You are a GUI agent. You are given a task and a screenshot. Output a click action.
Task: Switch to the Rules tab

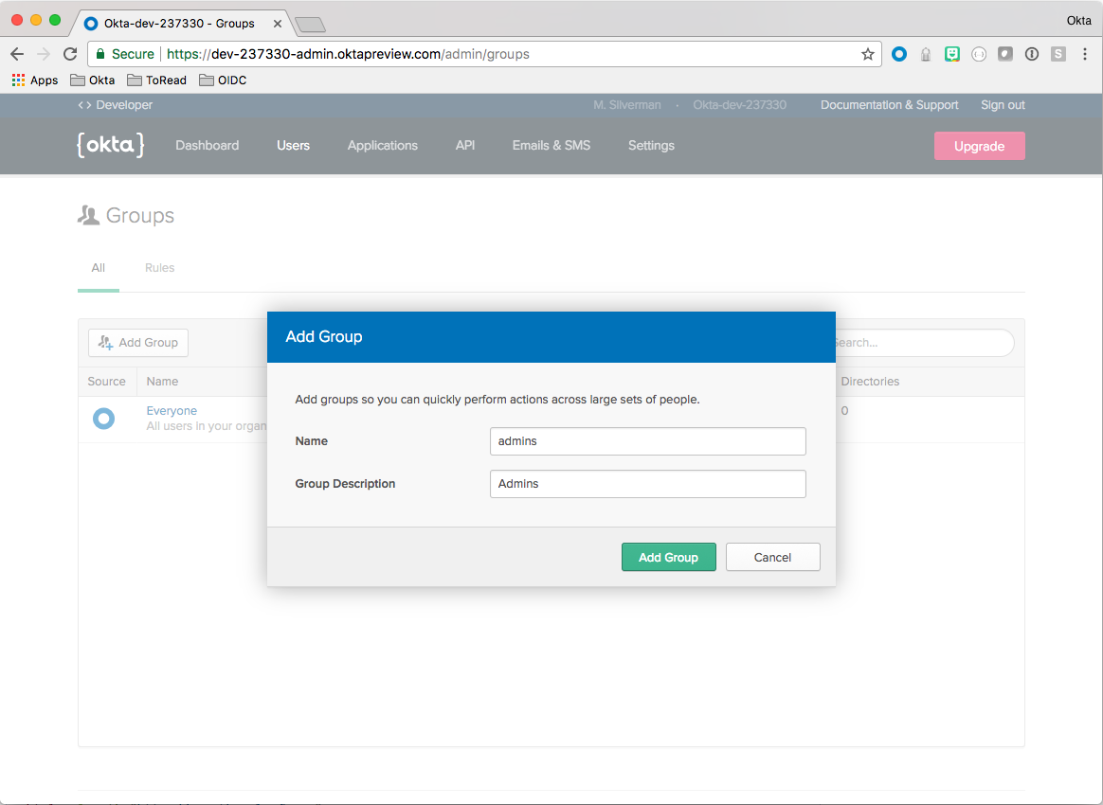coord(159,268)
